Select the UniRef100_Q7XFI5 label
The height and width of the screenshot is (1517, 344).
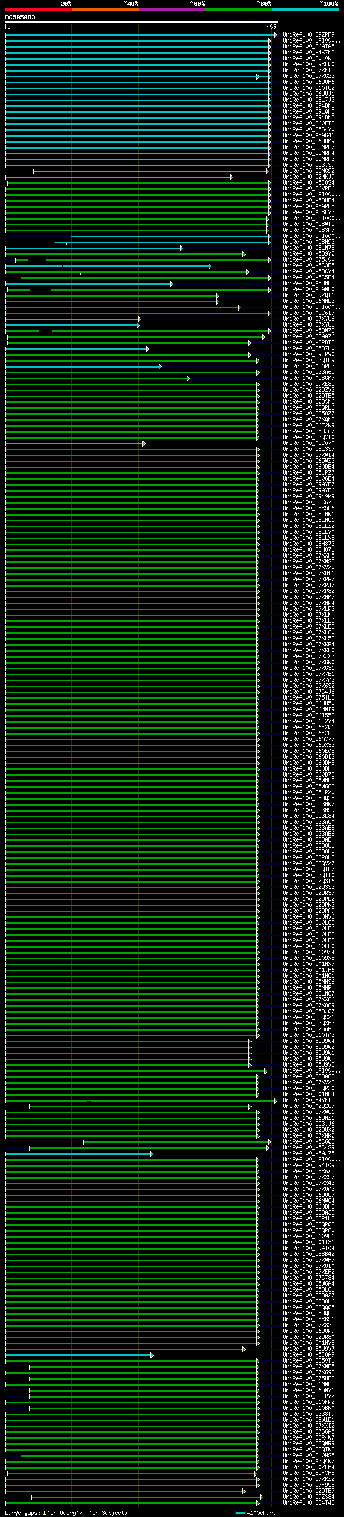pos(308,70)
